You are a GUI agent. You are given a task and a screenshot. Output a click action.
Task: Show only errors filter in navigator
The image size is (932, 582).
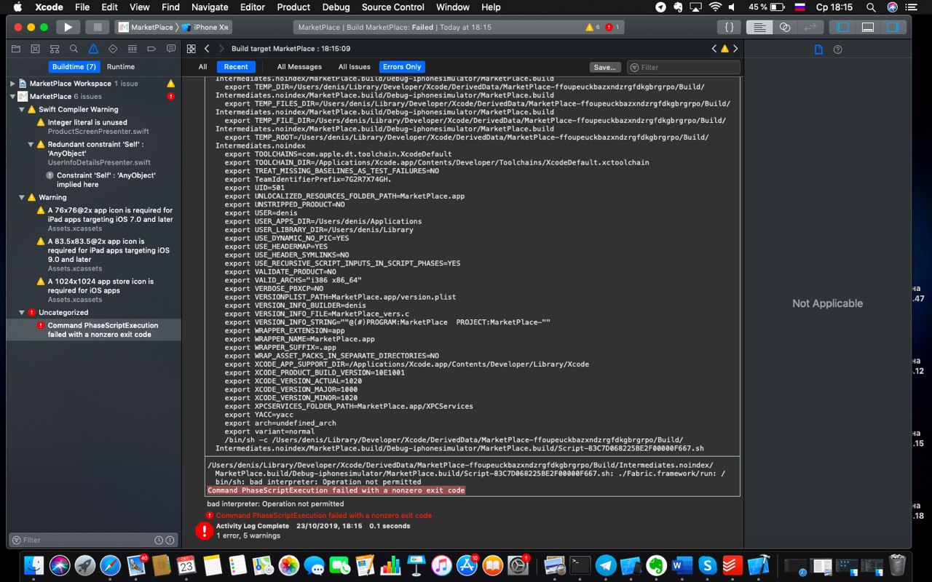click(170, 540)
